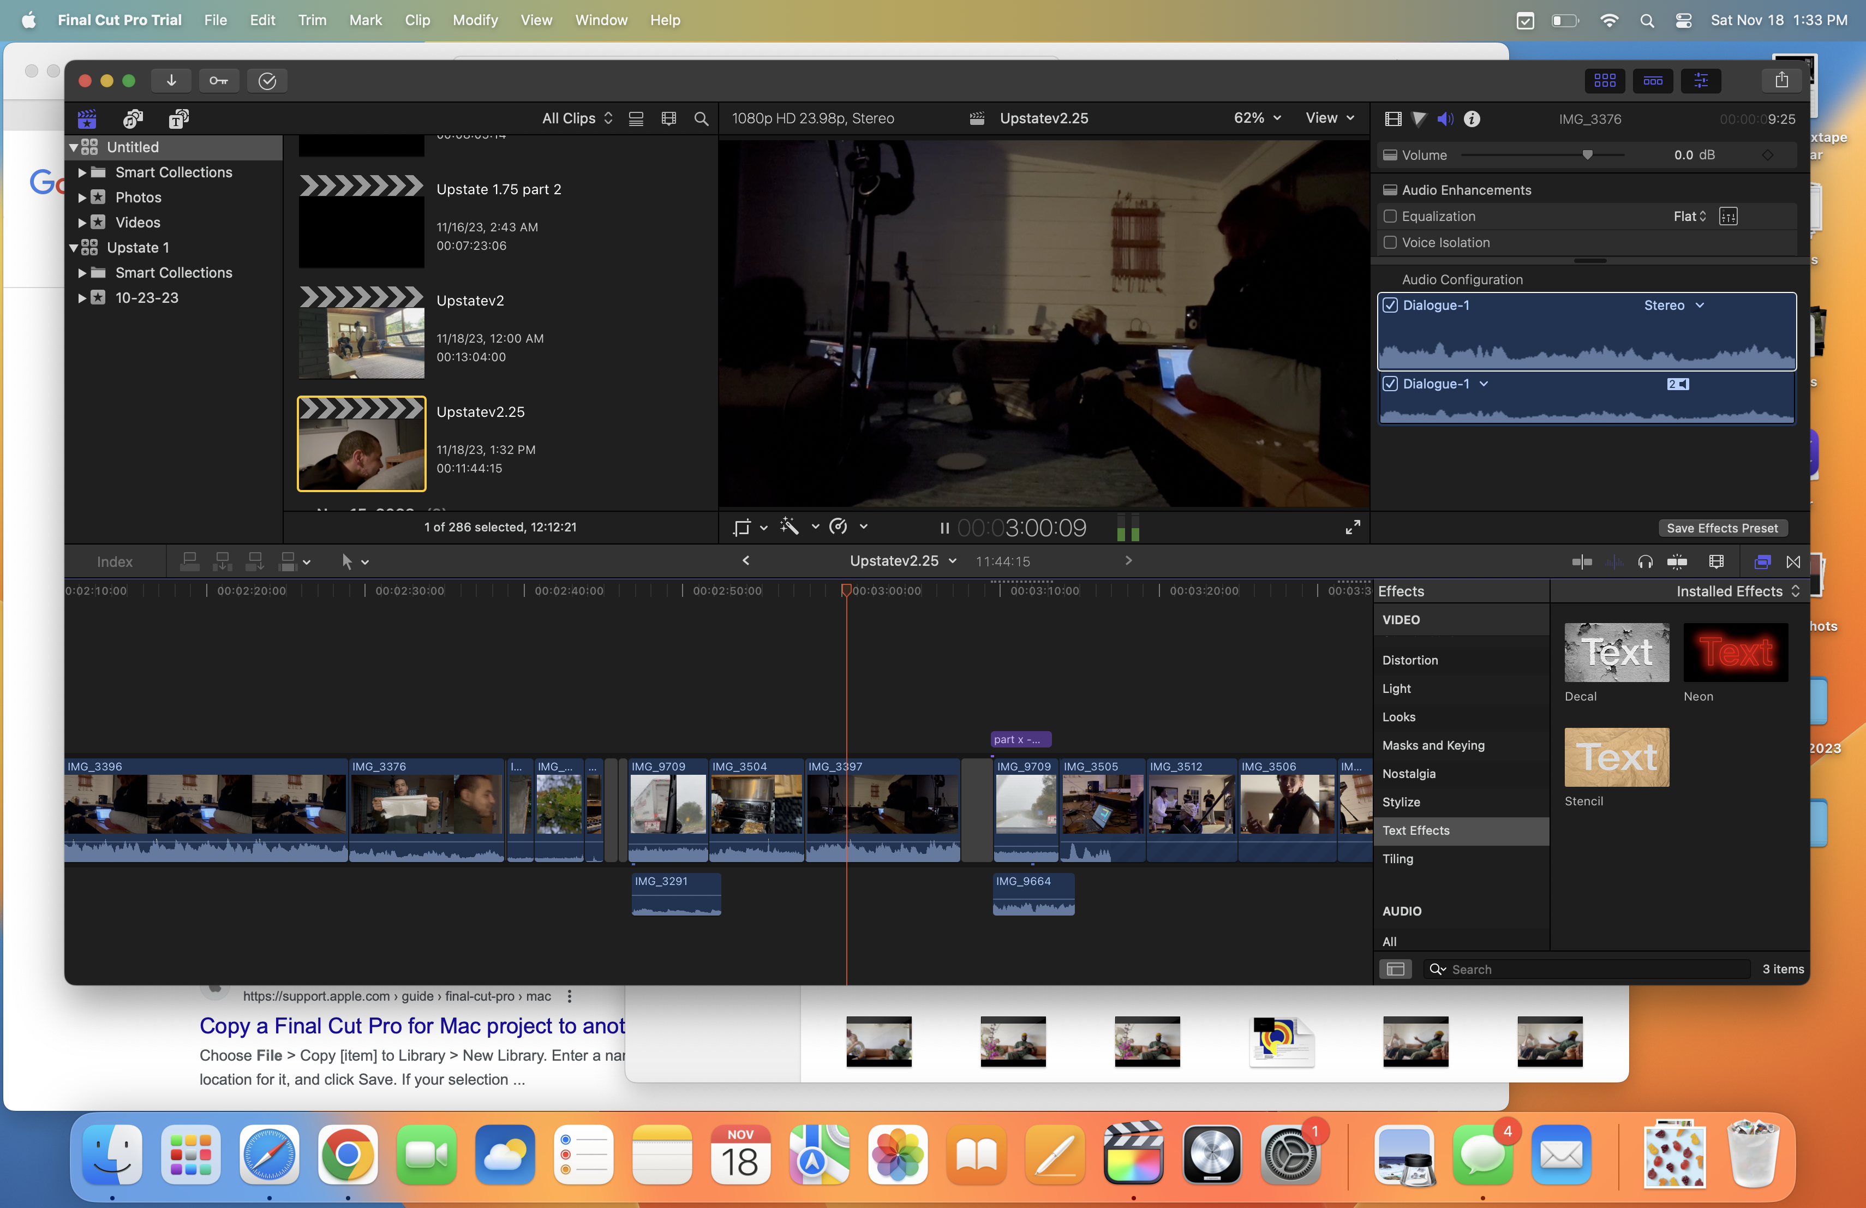1866x1208 pixels.
Task: Open the Mark menu
Action: click(x=366, y=20)
